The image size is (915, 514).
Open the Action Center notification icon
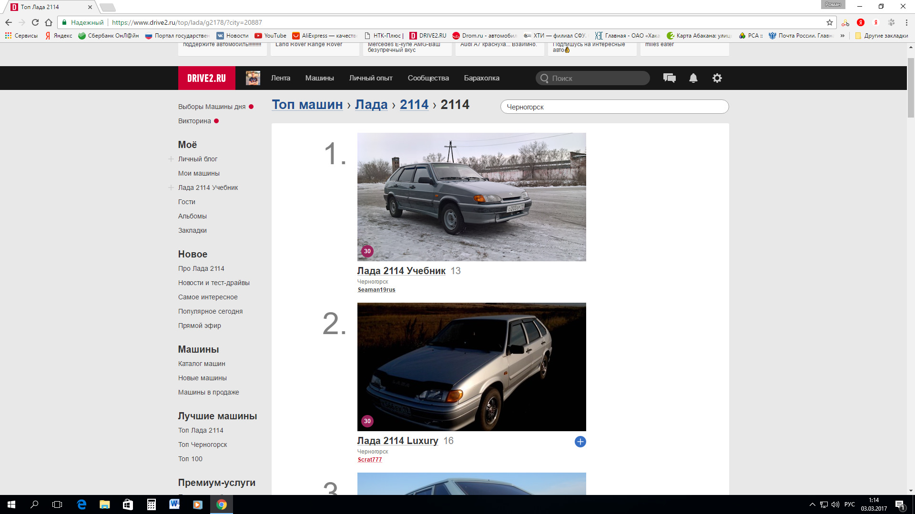click(x=900, y=504)
